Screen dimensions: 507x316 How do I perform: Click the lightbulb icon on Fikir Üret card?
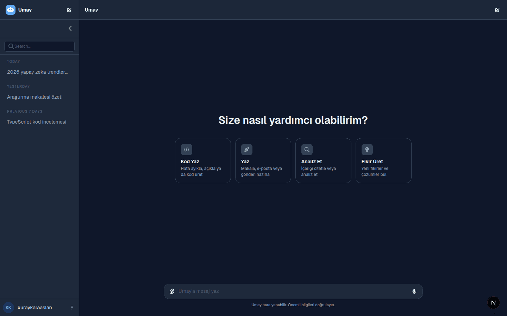tap(367, 150)
